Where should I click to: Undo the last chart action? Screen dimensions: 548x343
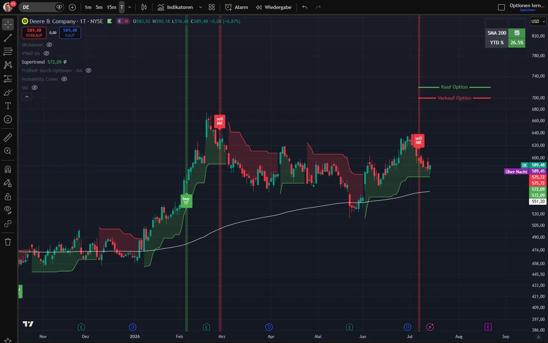pos(305,7)
